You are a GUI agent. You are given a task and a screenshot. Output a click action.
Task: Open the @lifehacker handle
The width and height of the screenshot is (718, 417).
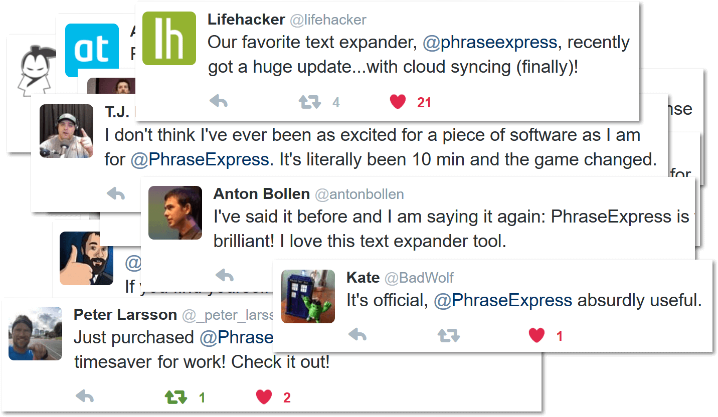(328, 20)
